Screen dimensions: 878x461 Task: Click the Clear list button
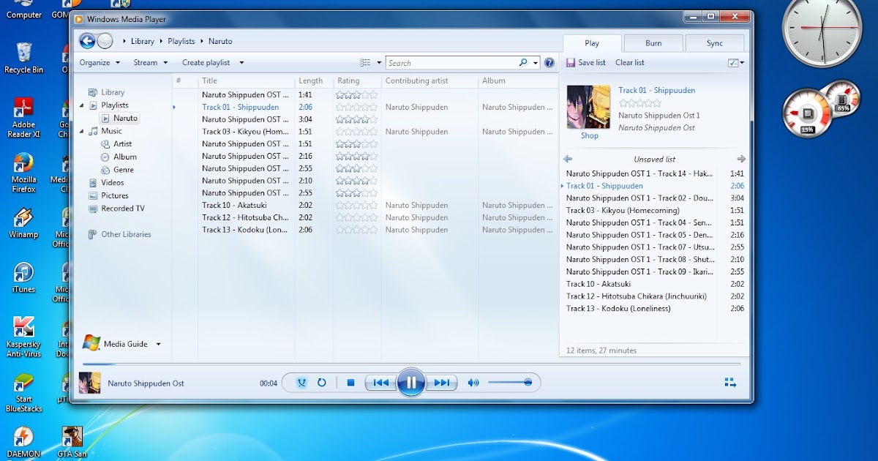(x=630, y=63)
